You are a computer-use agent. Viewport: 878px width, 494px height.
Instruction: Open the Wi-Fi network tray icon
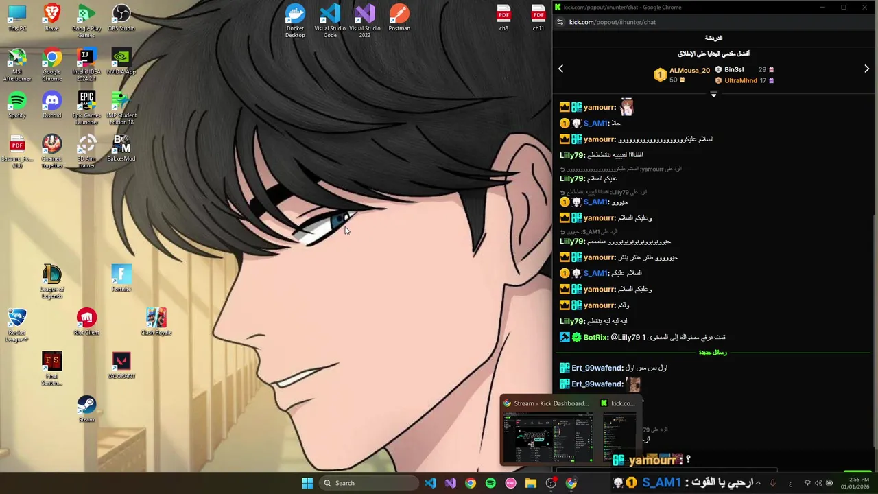coord(807,483)
